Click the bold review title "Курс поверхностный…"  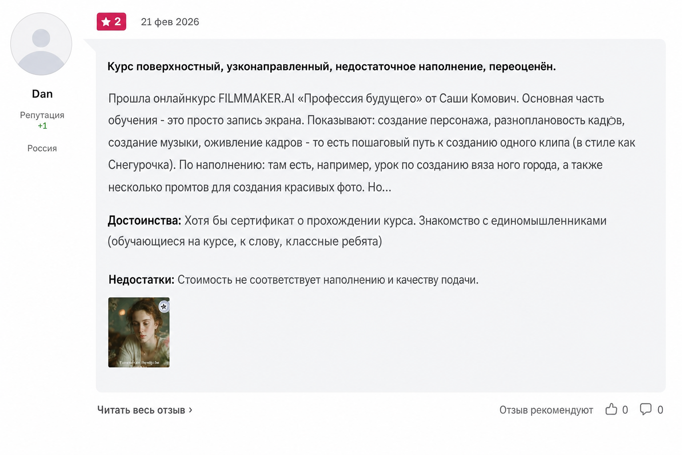click(x=331, y=67)
